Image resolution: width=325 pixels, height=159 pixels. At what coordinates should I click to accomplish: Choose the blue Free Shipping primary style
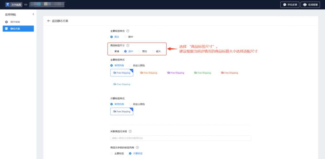tap(122, 73)
